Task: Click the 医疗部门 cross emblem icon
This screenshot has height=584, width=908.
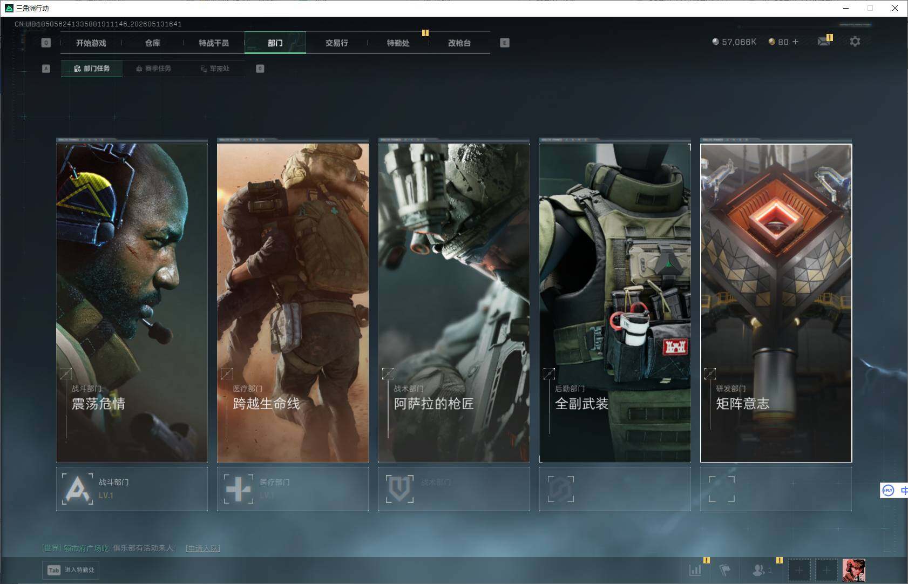Action: click(239, 489)
